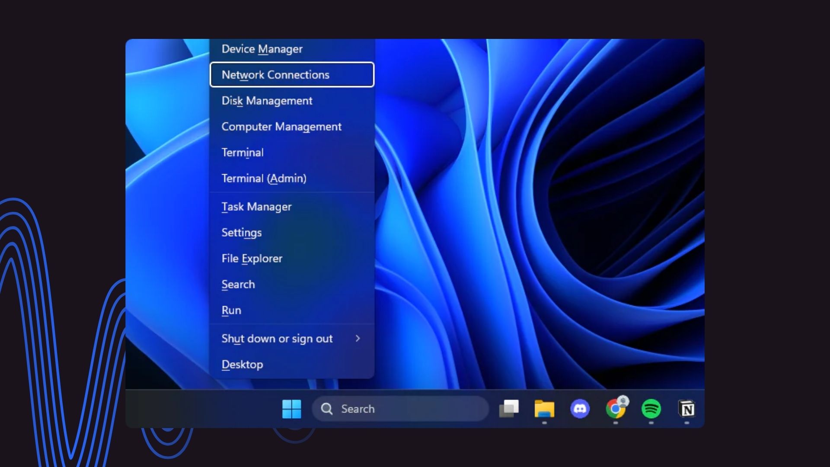The image size is (830, 467).
Task: Choose Network Connections menu entry
Action: click(x=292, y=74)
